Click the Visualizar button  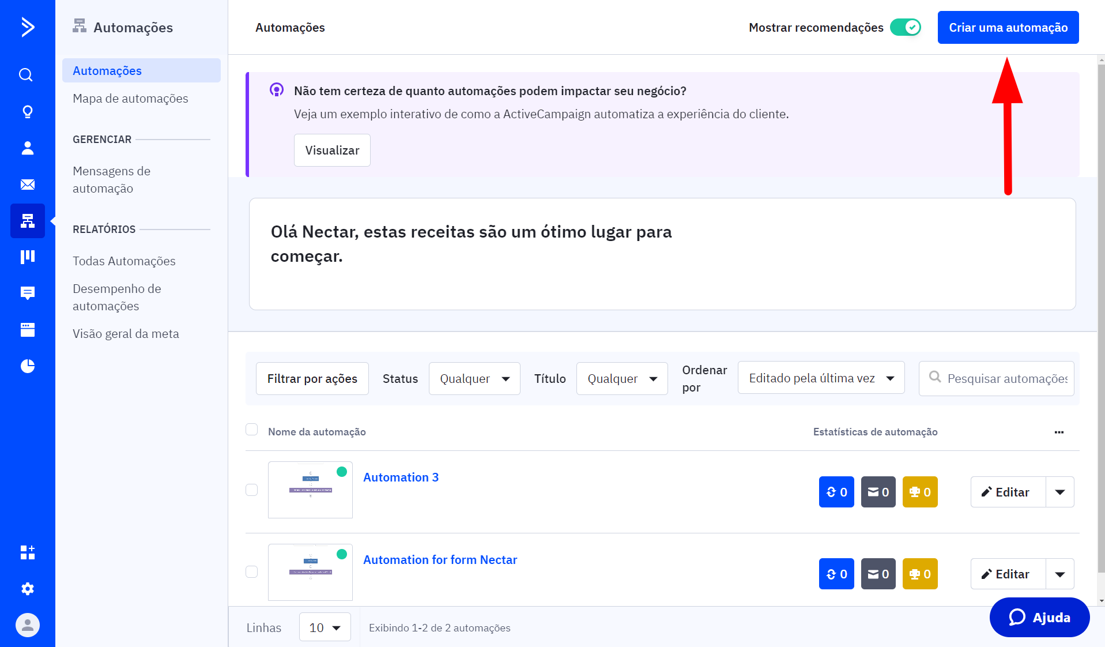[x=332, y=150]
